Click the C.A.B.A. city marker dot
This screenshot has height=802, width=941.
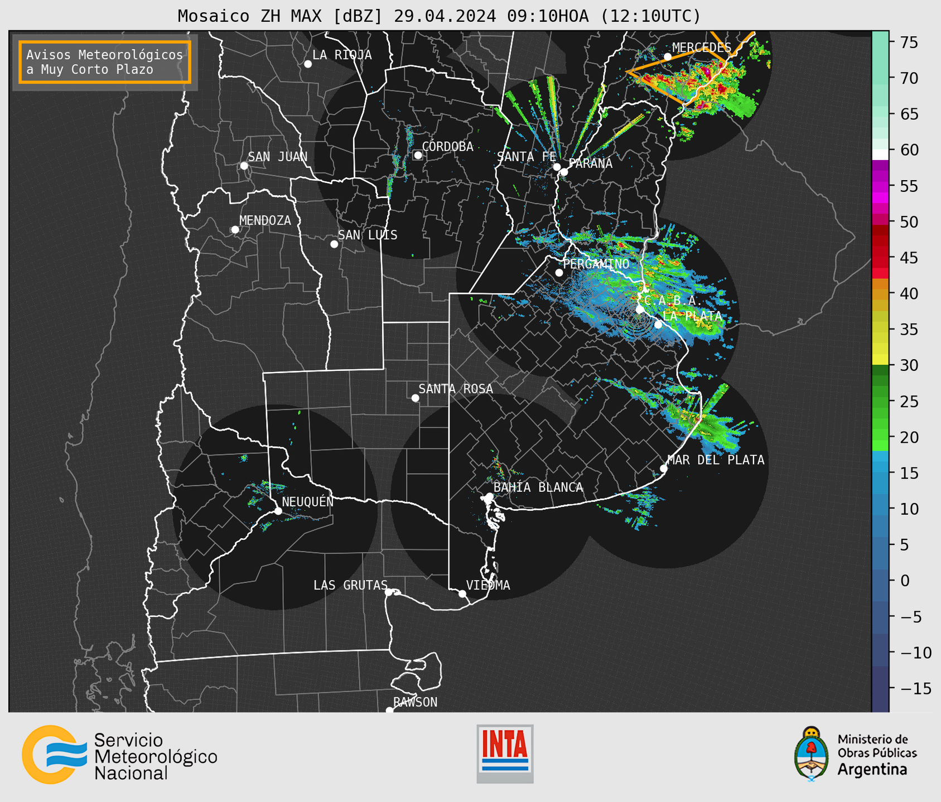[640, 309]
